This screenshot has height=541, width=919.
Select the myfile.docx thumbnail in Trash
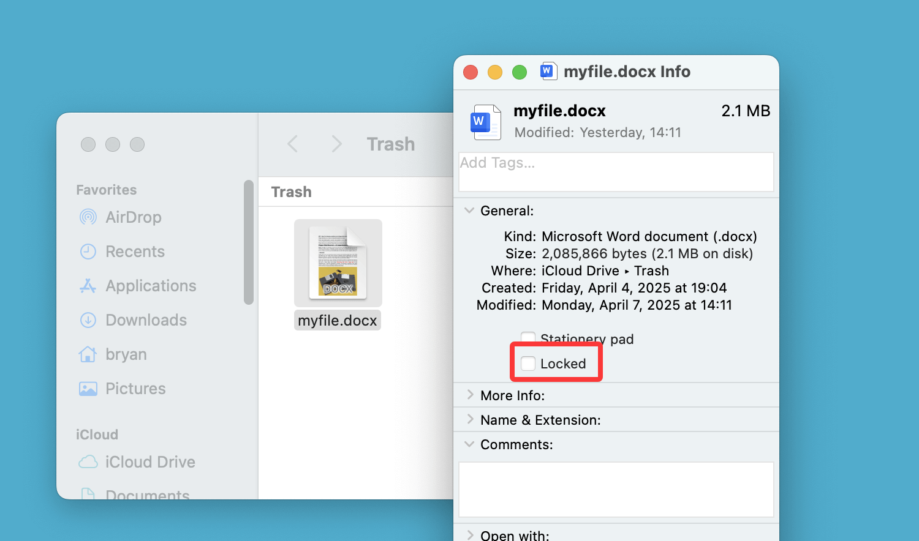(x=338, y=263)
